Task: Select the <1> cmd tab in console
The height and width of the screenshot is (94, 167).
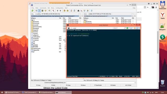Action: (x=72, y=28)
